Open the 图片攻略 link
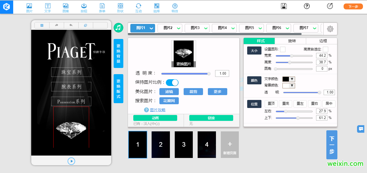Image resolution: width=367 pixels, height=173 pixels. [158, 110]
